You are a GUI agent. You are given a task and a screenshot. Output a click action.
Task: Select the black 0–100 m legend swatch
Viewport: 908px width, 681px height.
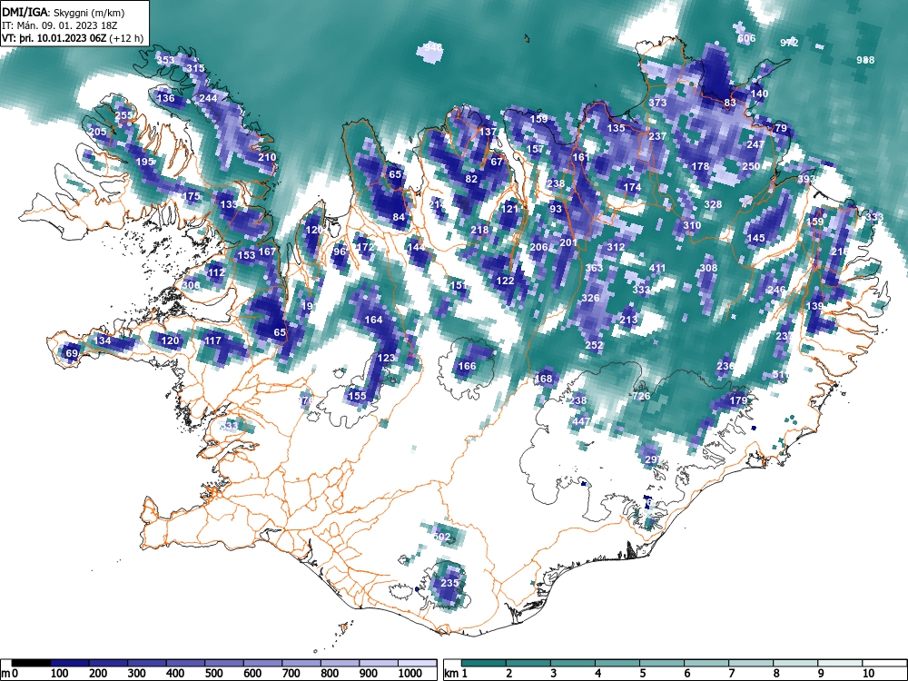click(x=31, y=663)
